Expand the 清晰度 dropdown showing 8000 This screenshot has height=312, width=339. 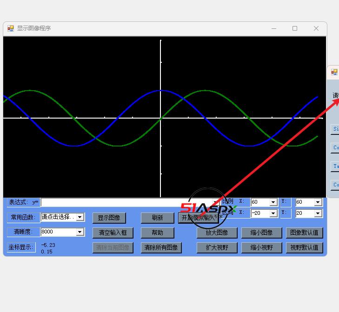click(x=80, y=232)
